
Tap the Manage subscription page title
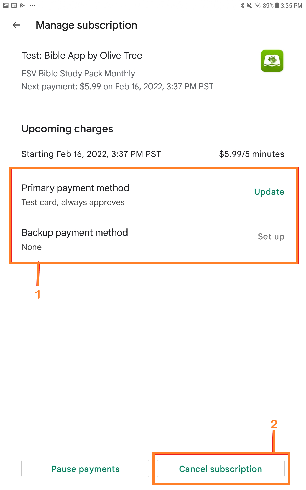[x=86, y=25]
